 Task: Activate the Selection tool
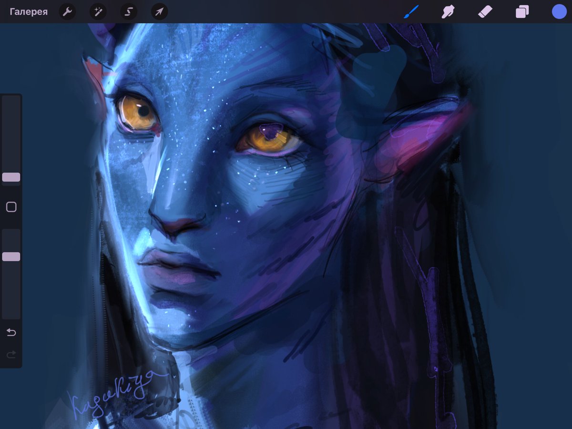coord(129,12)
